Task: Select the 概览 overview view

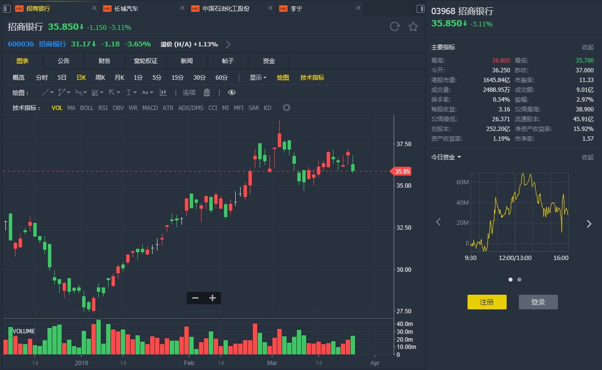Action: tap(18, 77)
